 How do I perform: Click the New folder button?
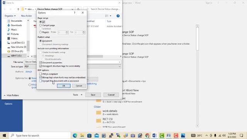27,16
